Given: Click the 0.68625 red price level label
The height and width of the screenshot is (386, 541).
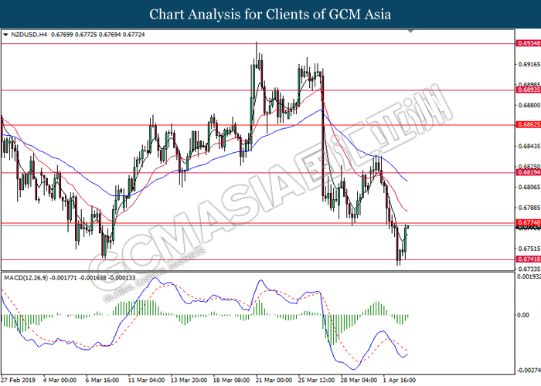Looking at the screenshot, I should click(x=528, y=124).
